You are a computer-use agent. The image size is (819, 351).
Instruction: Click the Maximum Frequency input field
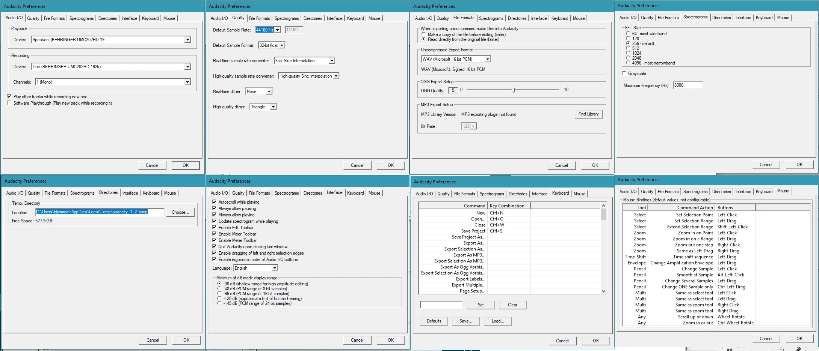click(687, 85)
